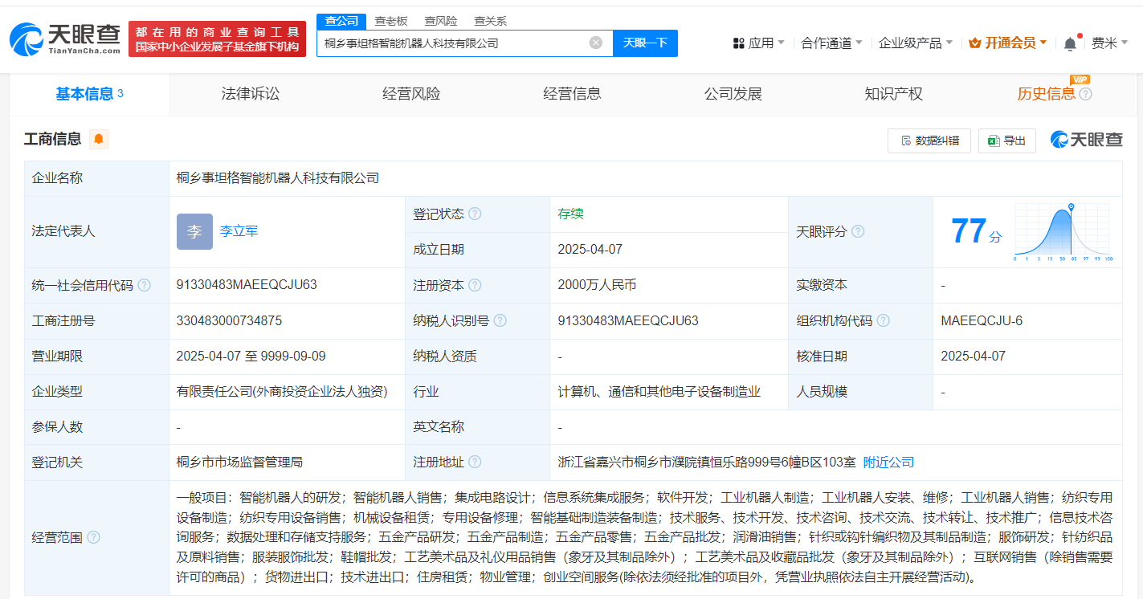Screen dimensions: 1143x599
Task: Click the 李 avatar of legal representative
Action: coord(194,231)
